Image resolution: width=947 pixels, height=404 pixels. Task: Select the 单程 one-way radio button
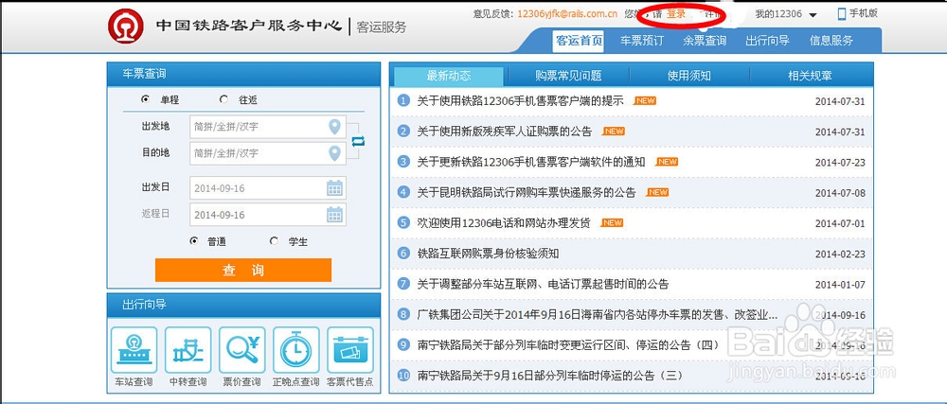[x=145, y=99]
